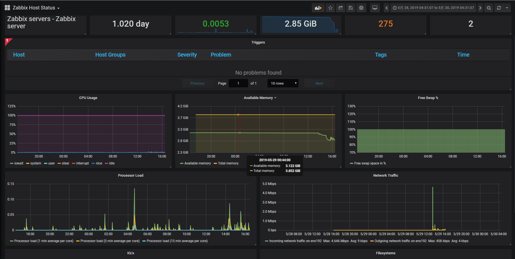
Task: Open the Triggers panel title menu
Action: [x=258, y=42]
